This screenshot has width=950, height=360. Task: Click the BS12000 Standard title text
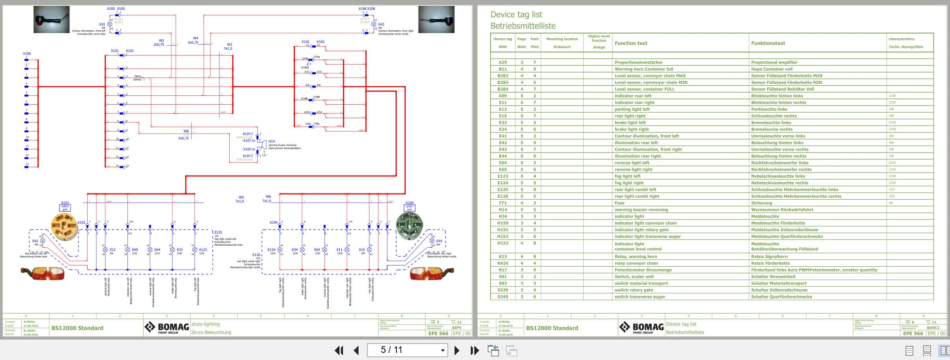77,328
